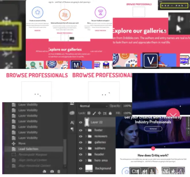Click the align top edges icon in options bar
190x177 pixels.
coord(176,5)
